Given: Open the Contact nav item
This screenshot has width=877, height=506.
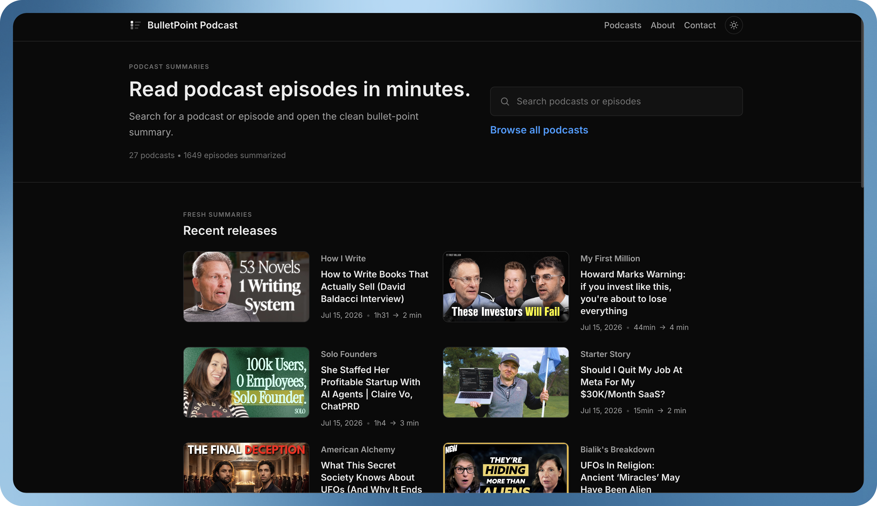Looking at the screenshot, I should click(x=700, y=25).
